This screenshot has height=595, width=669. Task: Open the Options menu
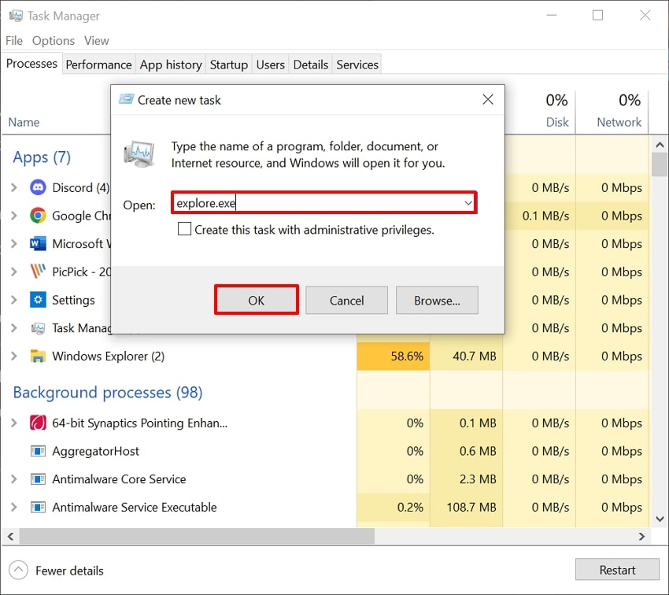54,40
